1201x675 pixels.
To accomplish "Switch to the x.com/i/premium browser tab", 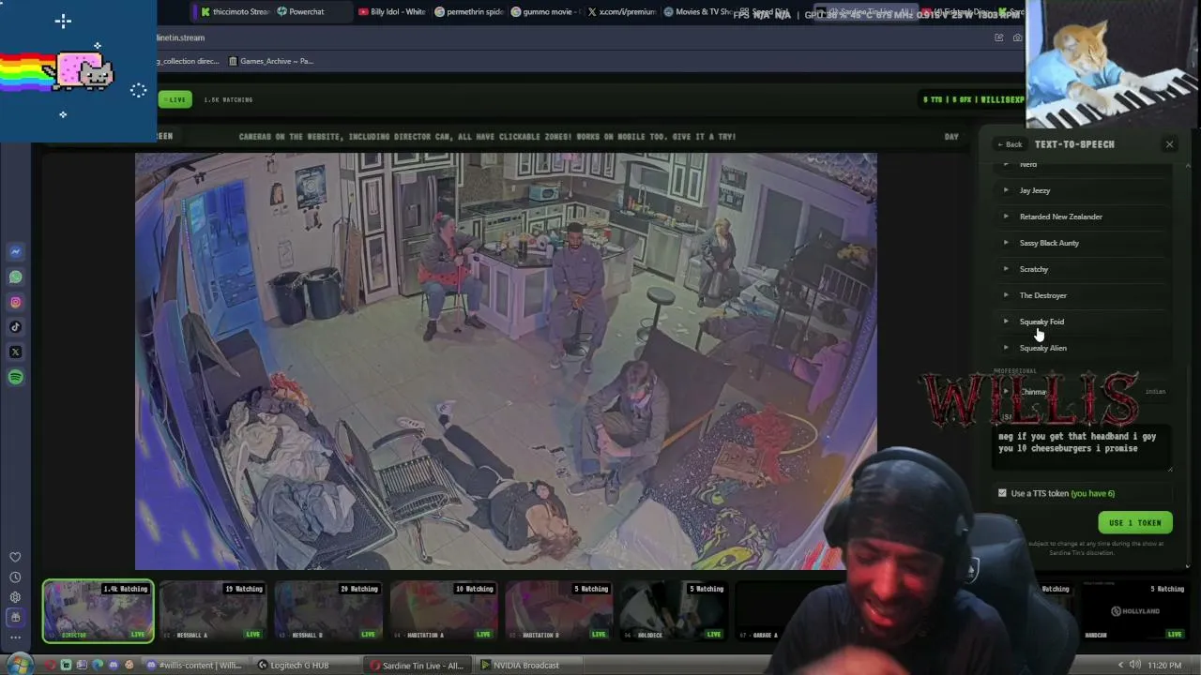I will tap(621, 12).
